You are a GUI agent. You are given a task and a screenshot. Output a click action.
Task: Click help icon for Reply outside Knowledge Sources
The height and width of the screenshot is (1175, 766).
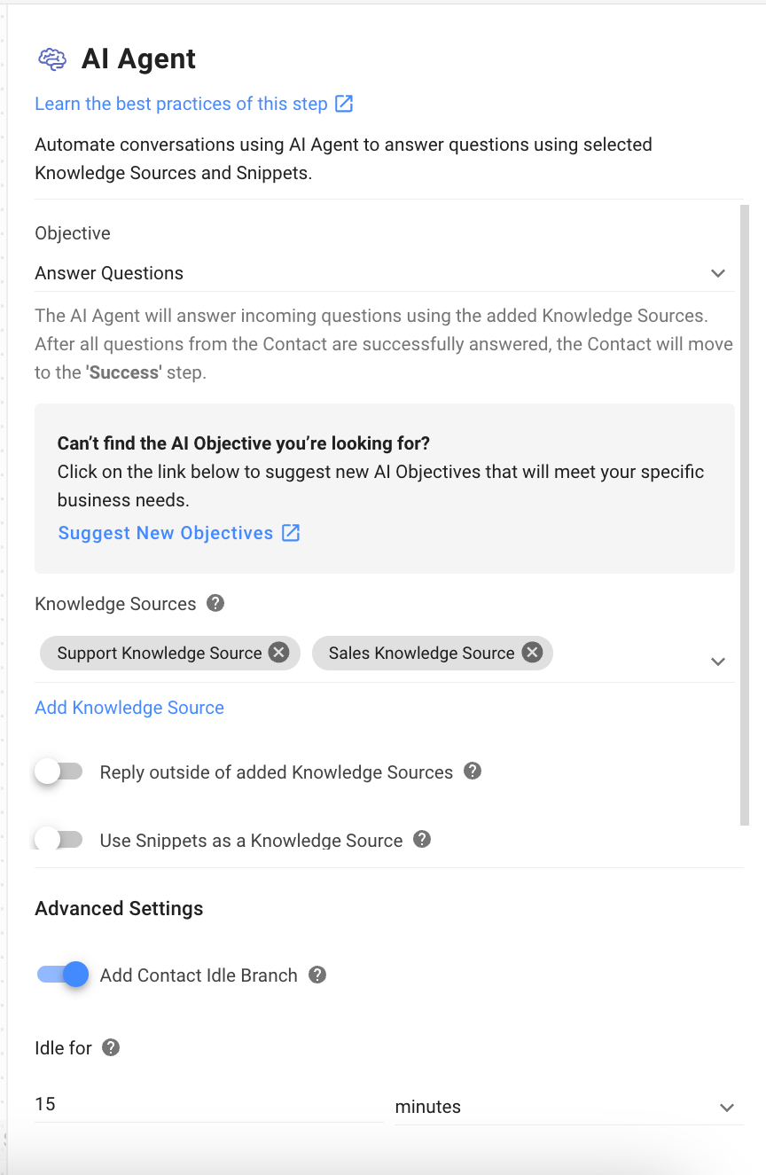click(473, 772)
